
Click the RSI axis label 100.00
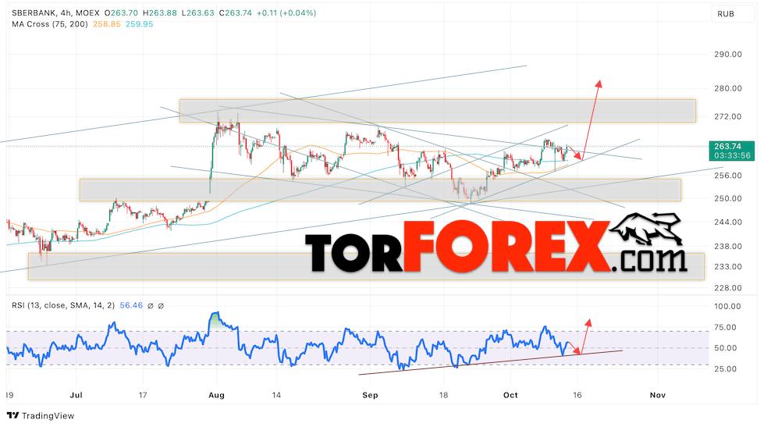click(727, 306)
